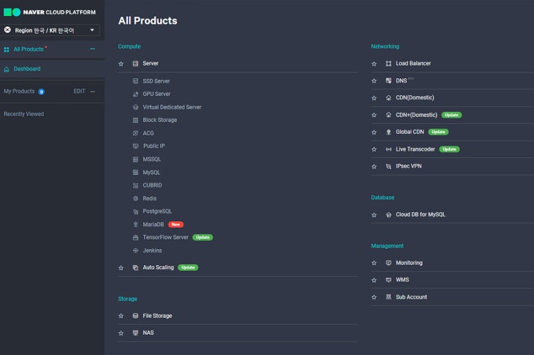Open the Server product link
534x355 pixels.
[151, 63]
